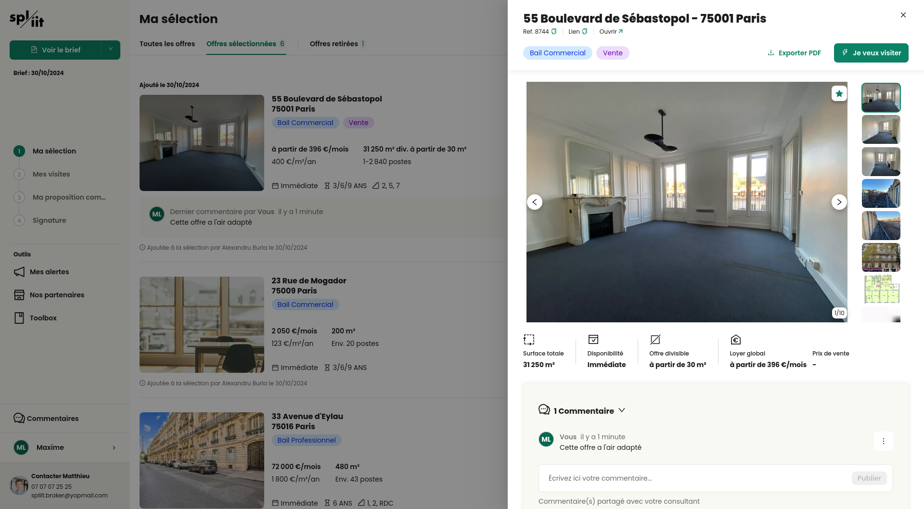Close the property detail panel

[x=903, y=15]
